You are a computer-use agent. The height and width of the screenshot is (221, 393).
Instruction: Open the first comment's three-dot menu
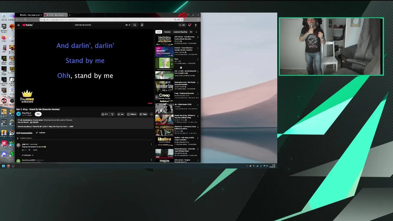[151, 144]
